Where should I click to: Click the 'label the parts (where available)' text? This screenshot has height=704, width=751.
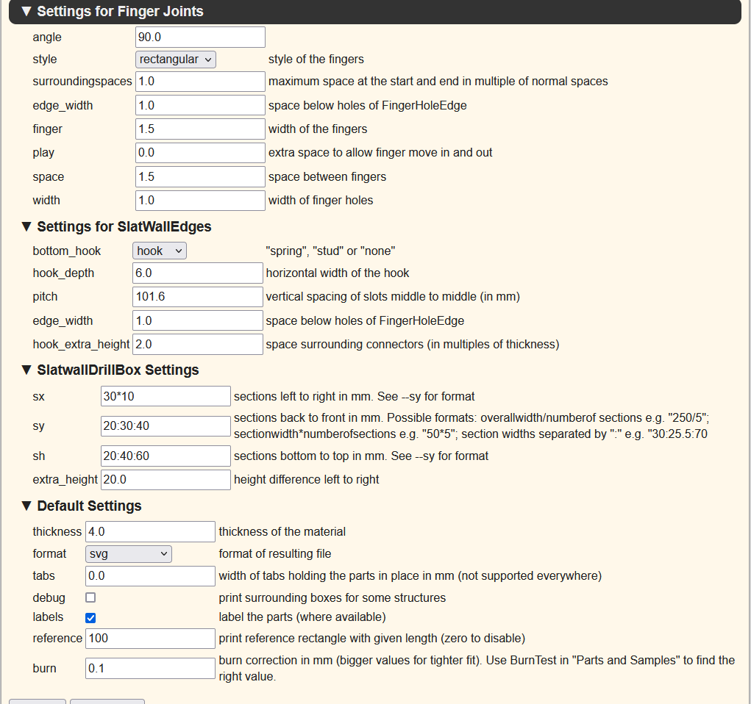tap(302, 617)
